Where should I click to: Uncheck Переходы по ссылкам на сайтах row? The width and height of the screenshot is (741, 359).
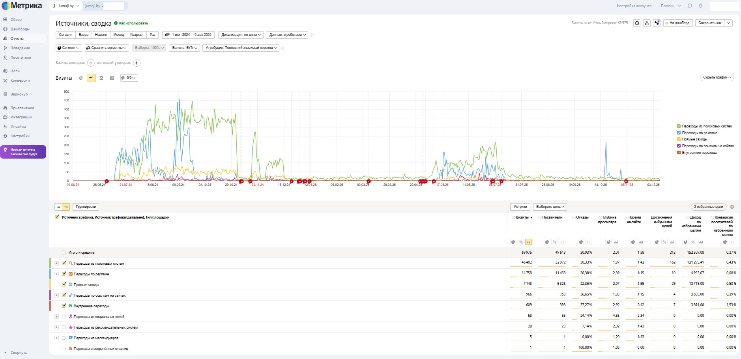point(64,295)
